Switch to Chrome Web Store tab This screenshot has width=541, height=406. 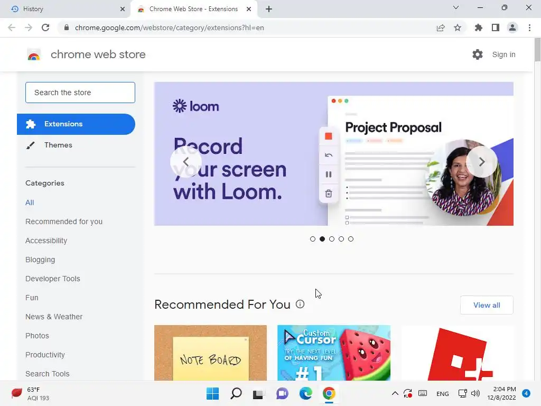(x=193, y=9)
